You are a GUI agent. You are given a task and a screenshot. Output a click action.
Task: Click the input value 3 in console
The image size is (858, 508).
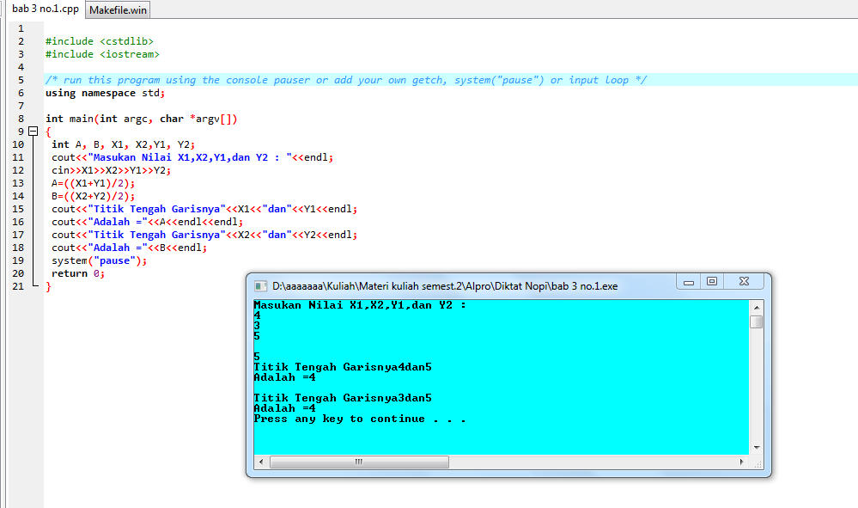click(257, 326)
